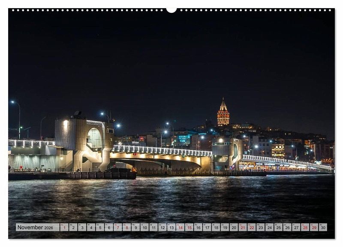Image resolution: width=343 pixels, height=247 pixels.
Task: Click the red day 8 cell
Action: pyautogui.click(x=127, y=227)
